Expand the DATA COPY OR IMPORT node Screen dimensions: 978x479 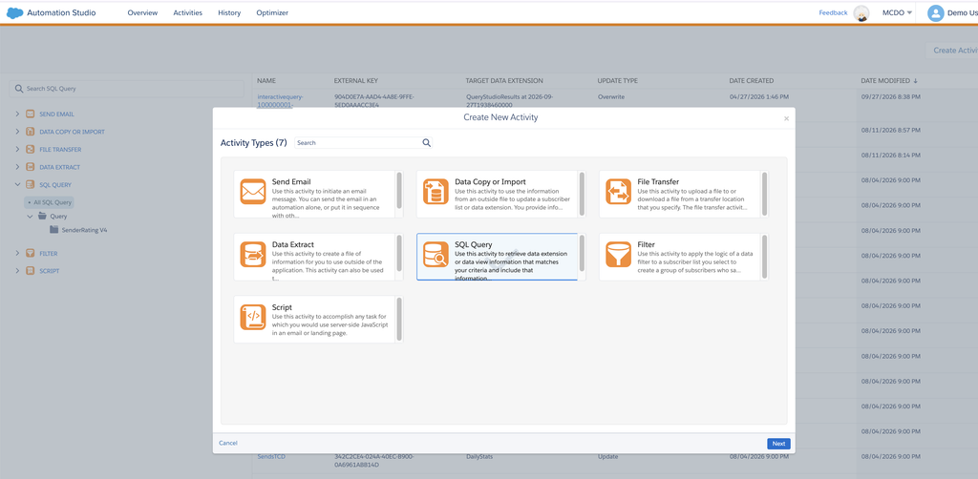[17, 132]
